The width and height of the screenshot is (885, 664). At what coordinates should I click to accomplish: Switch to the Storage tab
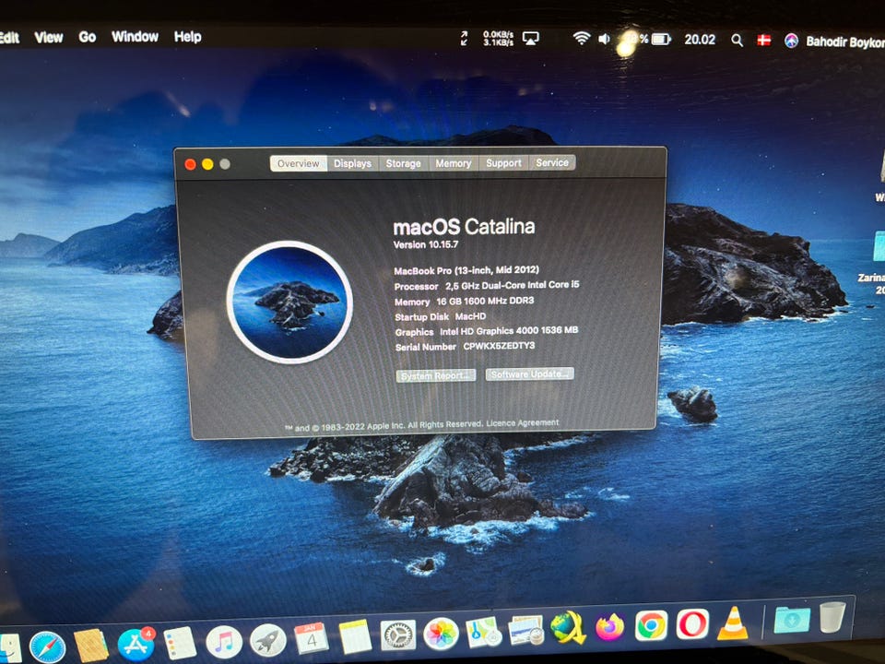tap(403, 163)
